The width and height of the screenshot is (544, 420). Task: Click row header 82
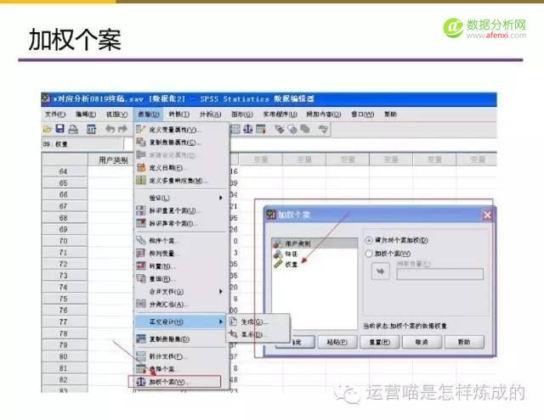[x=64, y=380]
